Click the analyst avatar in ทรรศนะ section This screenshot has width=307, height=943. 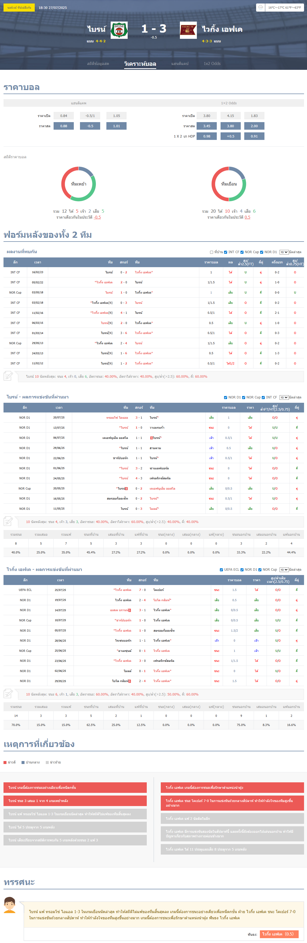pos(9,904)
